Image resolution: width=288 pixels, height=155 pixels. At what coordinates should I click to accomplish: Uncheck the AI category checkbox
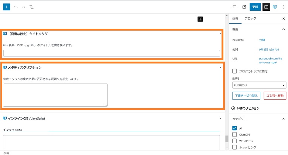click(234, 128)
